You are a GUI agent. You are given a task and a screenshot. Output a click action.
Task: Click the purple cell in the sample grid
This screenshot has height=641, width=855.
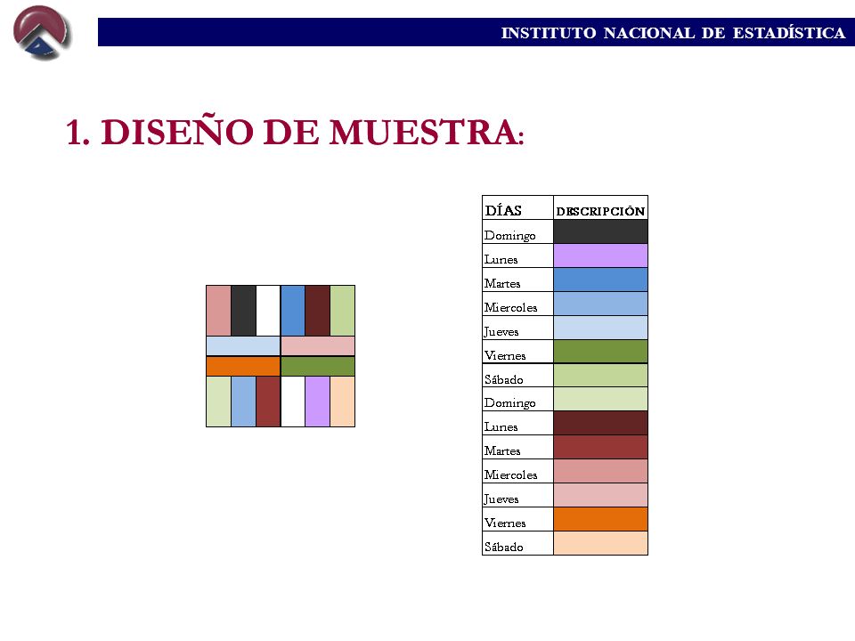317,402
